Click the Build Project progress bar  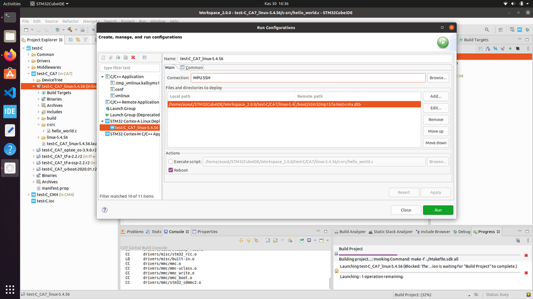pos(429,255)
